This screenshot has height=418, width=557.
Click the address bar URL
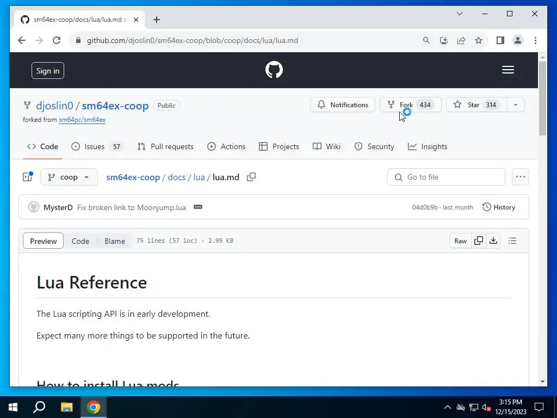193,40
